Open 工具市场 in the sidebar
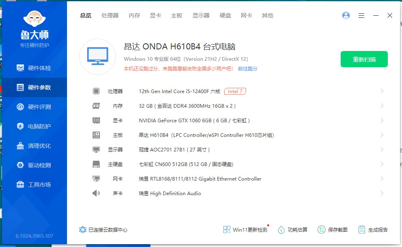The image size is (402, 247). point(35,185)
